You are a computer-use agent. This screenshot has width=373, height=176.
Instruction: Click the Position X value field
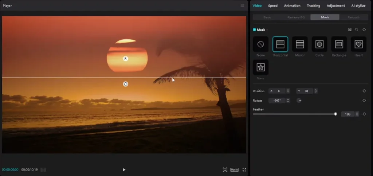coord(277,91)
